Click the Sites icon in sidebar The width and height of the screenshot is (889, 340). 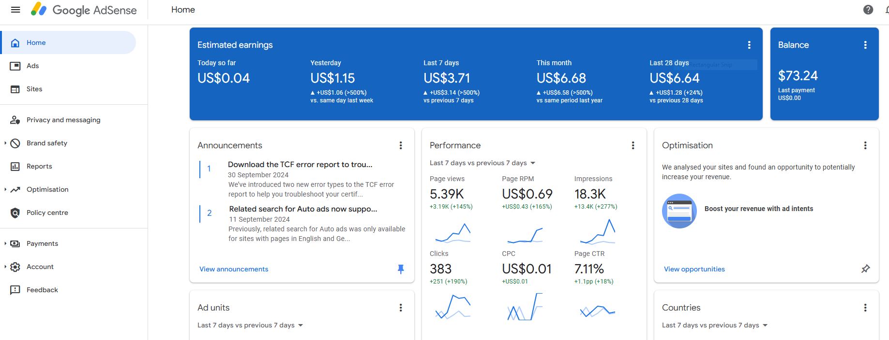pos(15,89)
